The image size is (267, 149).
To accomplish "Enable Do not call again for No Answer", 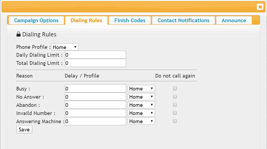I will click(175, 97).
